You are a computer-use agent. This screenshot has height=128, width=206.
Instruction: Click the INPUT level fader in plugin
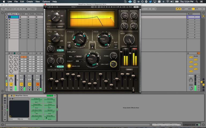coord(121,52)
